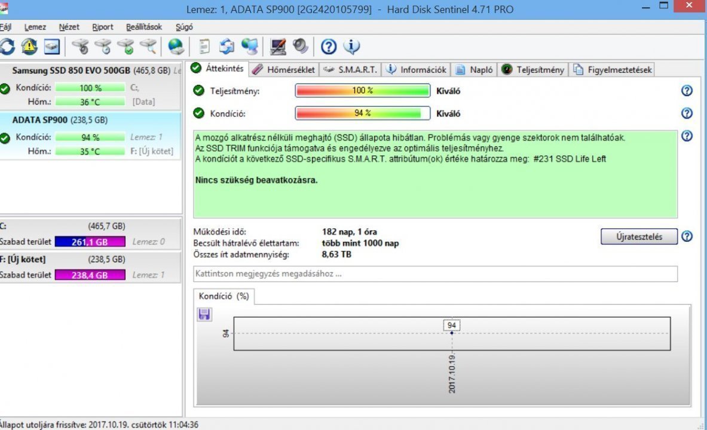Click the F: [Új kötet] partition header
The height and width of the screenshot is (430, 707).
[x=90, y=259]
